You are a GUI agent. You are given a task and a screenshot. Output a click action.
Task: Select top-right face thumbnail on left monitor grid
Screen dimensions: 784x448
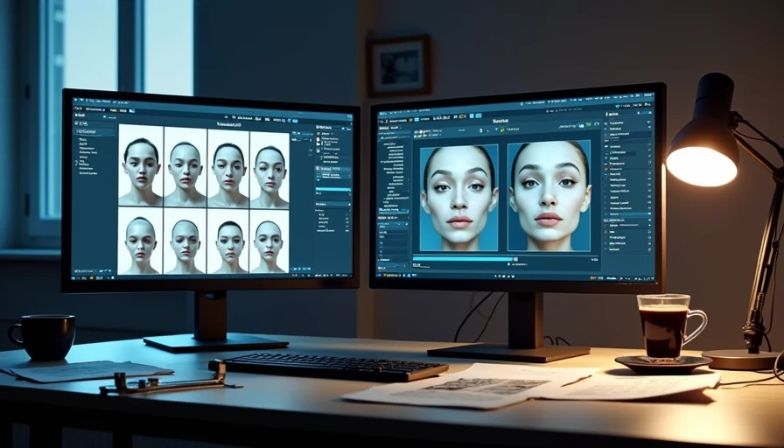pyautogui.click(x=270, y=170)
